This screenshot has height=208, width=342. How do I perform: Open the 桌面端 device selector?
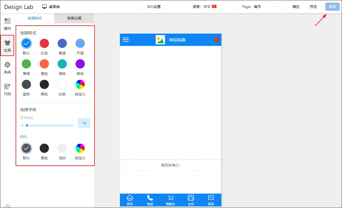[x=51, y=7]
